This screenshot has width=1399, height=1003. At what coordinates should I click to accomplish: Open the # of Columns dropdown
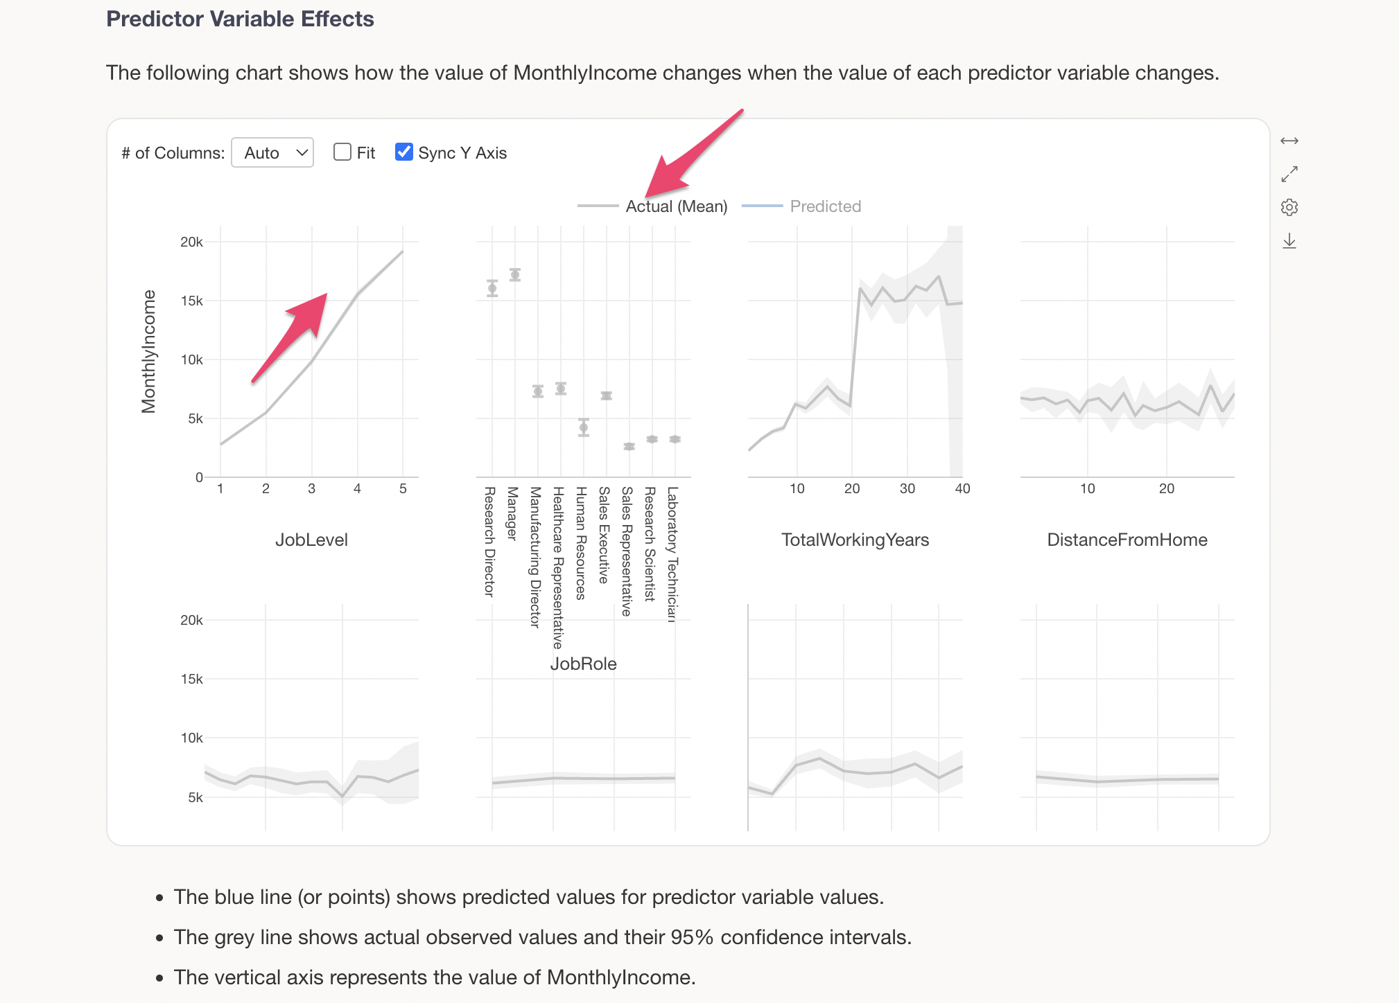click(x=272, y=152)
